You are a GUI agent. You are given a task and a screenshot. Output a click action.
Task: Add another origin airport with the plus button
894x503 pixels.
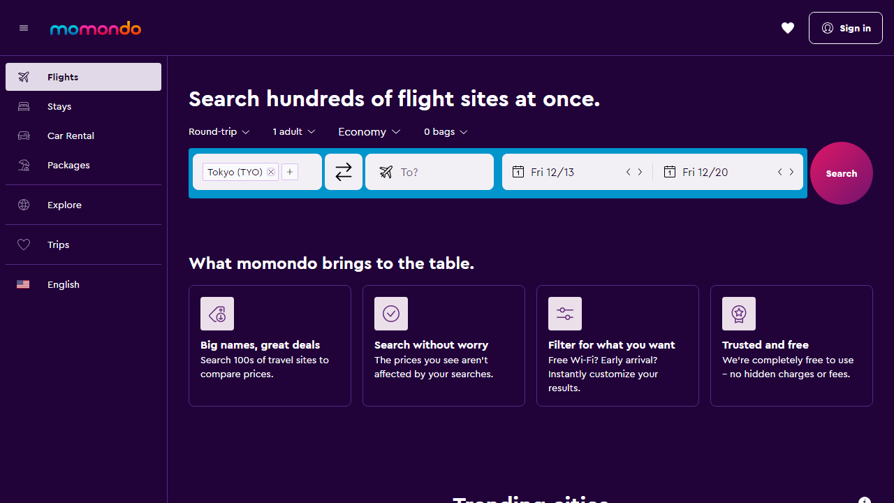coord(290,171)
